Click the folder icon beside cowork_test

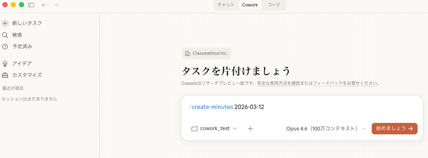click(194, 129)
